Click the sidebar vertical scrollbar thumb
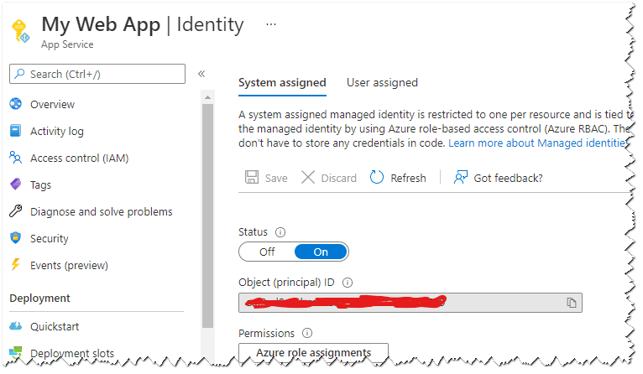 point(207,216)
